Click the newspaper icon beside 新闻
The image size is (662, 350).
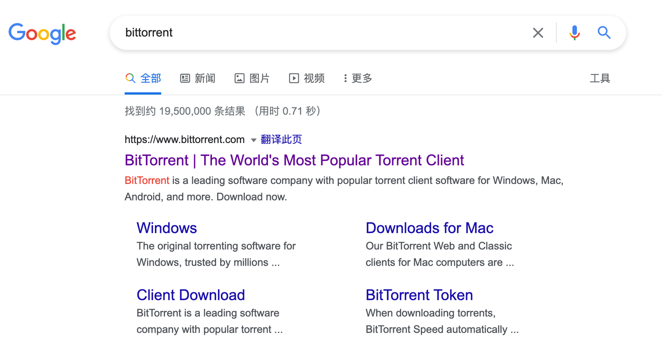click(x=185, y=78)
